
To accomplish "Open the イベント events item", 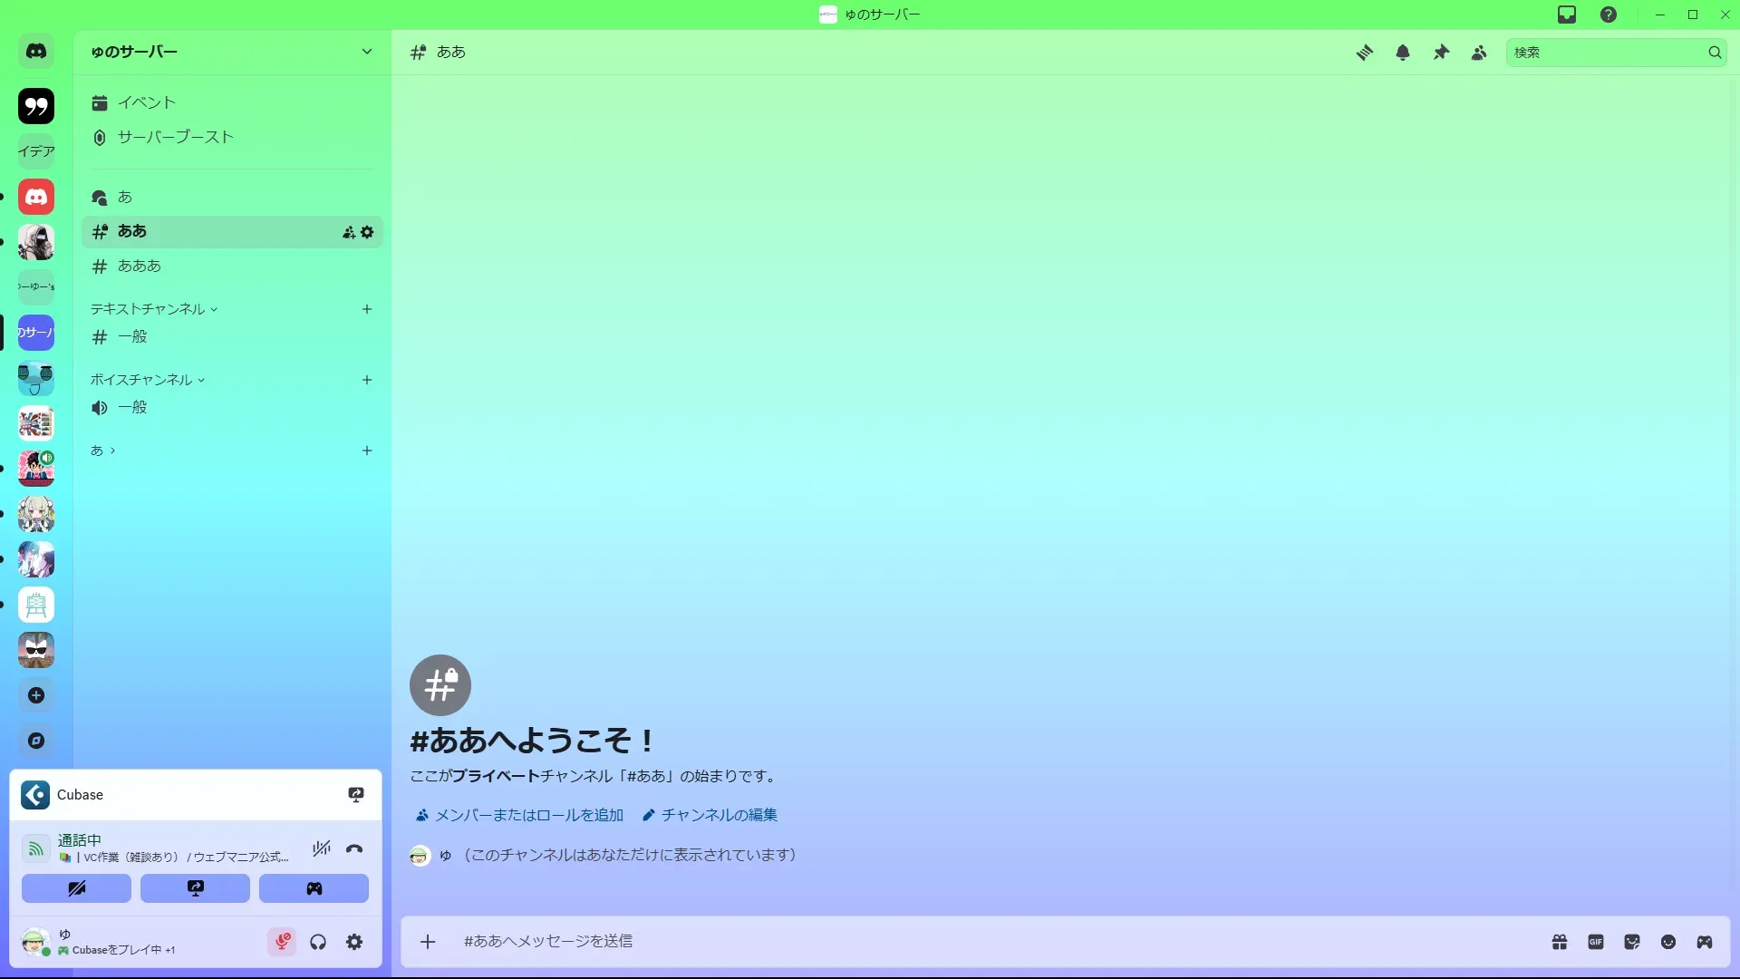I will 146,102.
